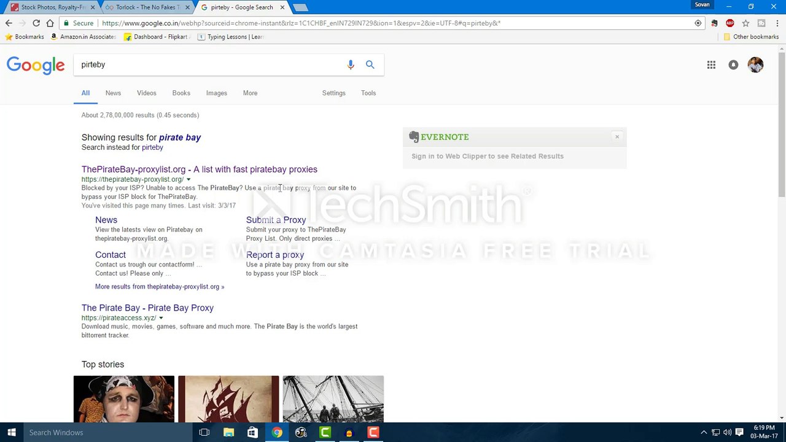Open the News sitelink
The image size is (786, 442).
point(106,220)
